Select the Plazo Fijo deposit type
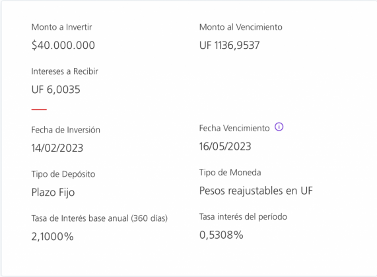Image resolution: width=377 pixels, height=277 pixels. tap(53, 193)
